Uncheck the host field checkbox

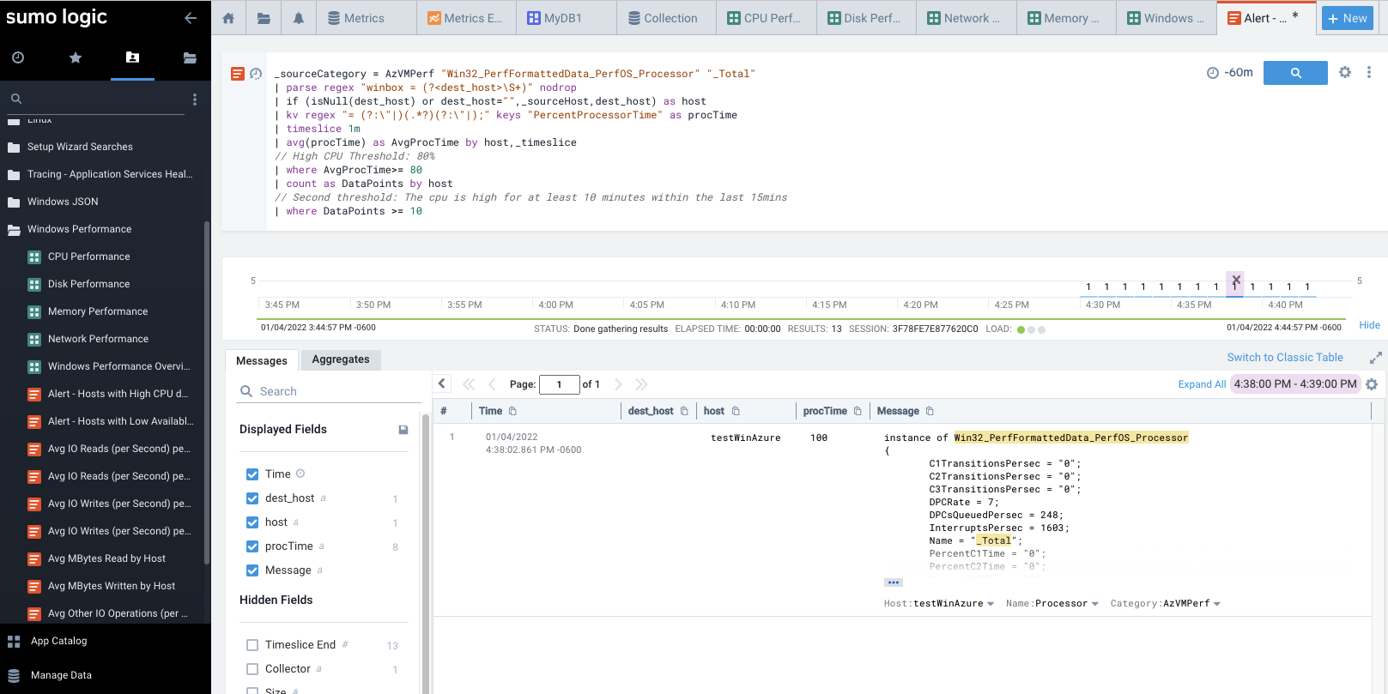click(x=252, y=522)
